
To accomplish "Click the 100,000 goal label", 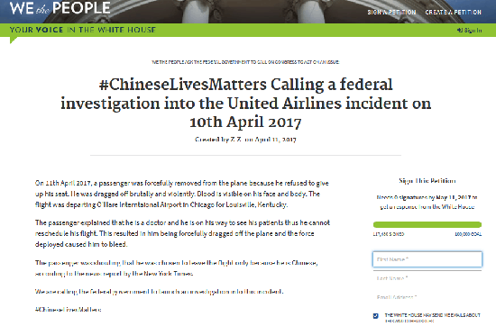I will point(468,234).
